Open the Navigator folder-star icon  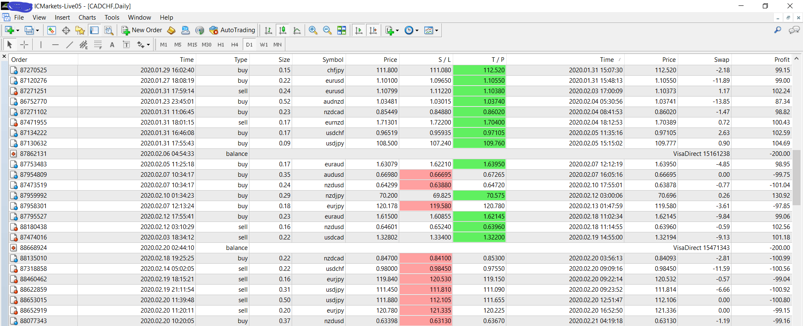pyautogui.click(x=80, y=30)
